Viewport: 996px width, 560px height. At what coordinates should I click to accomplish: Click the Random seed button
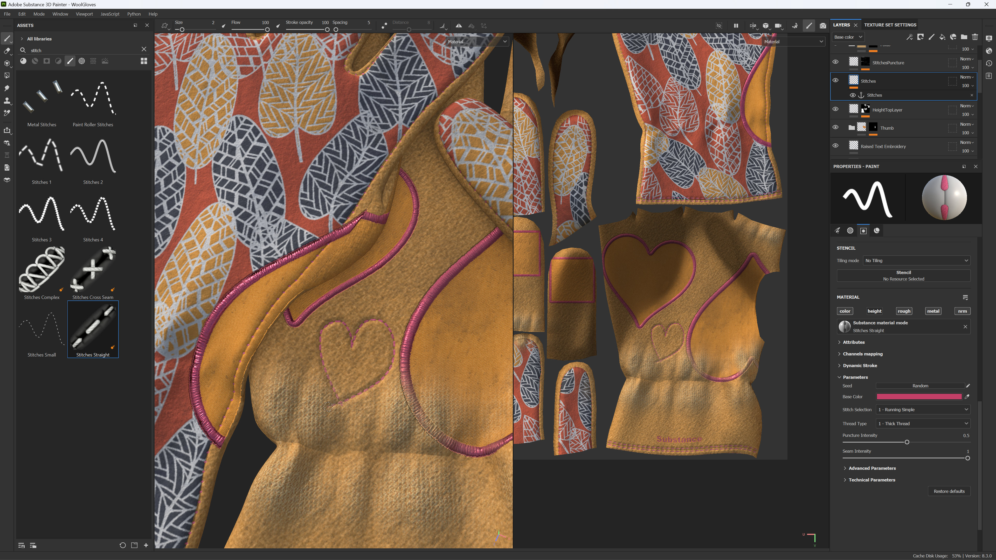pyautogui.click(x=920, y=386)
